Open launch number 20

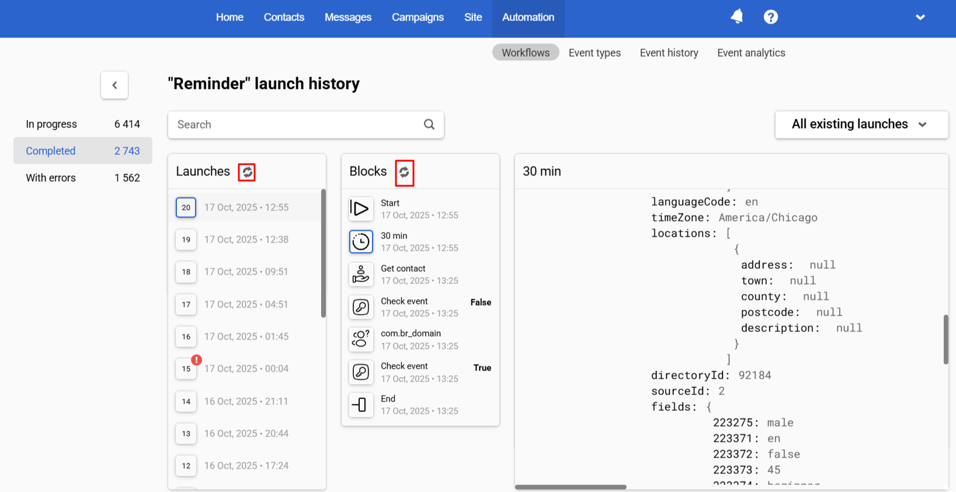point(186,207)
